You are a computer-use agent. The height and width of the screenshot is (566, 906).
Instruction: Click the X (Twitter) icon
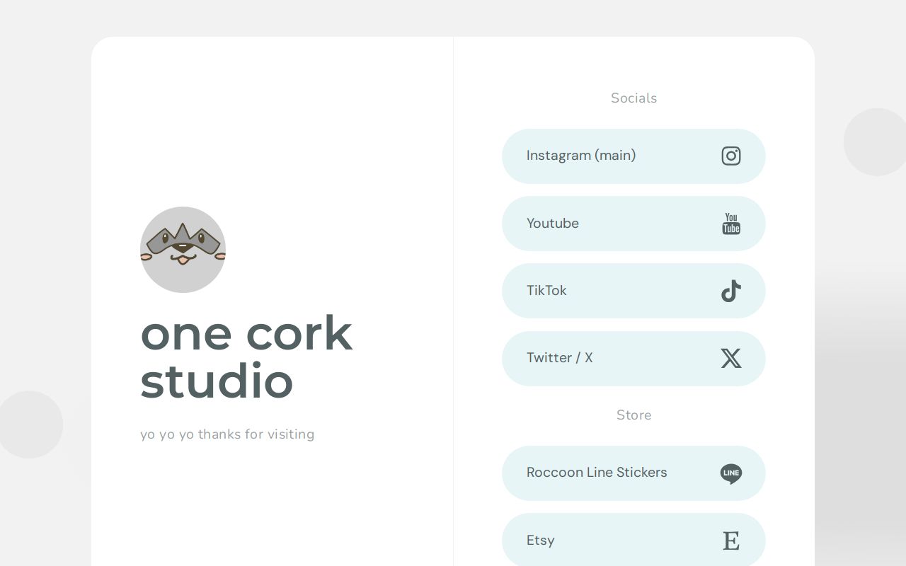731,358
